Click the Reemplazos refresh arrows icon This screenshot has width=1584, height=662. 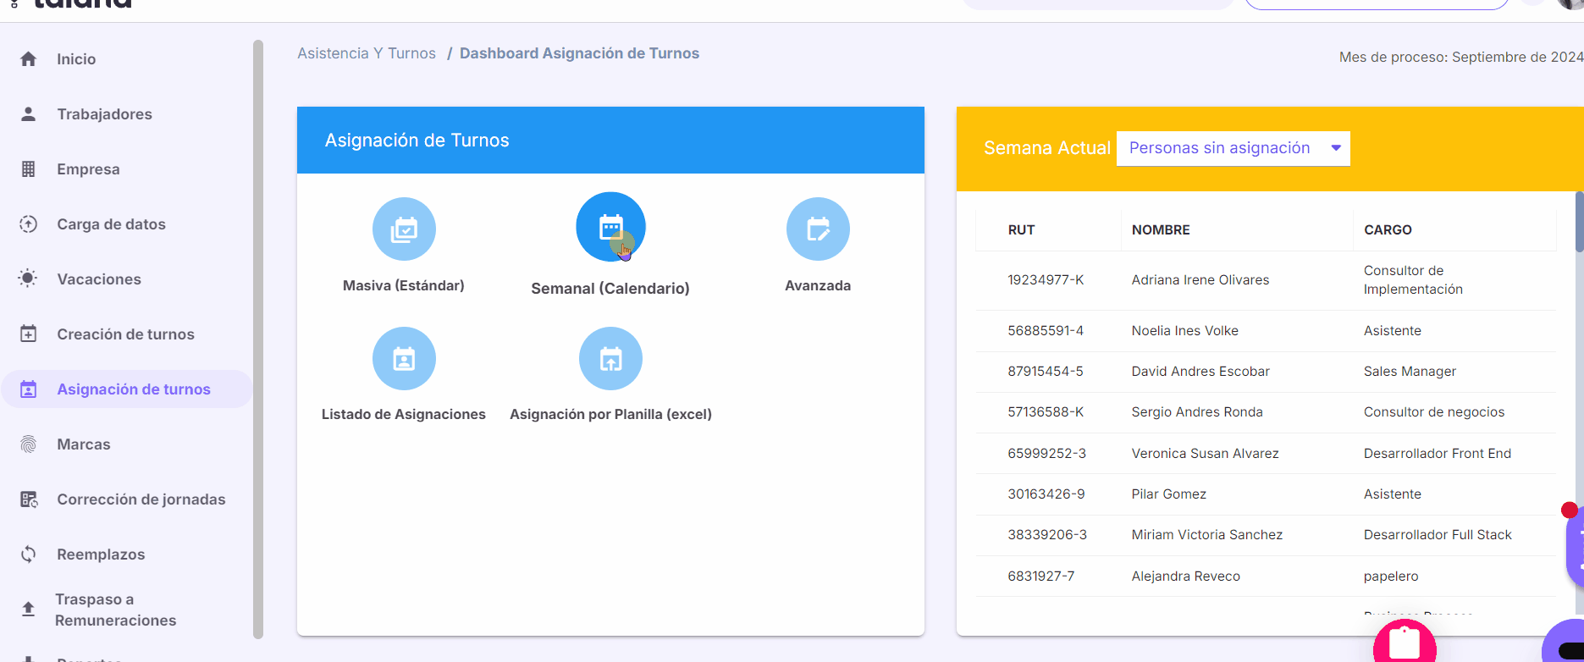(28, 554)
